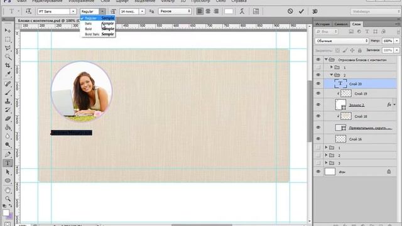402x226 pixels.
Task: Select the Quick Selection tool
Action: pyautogui.click(x=8, y=56)
